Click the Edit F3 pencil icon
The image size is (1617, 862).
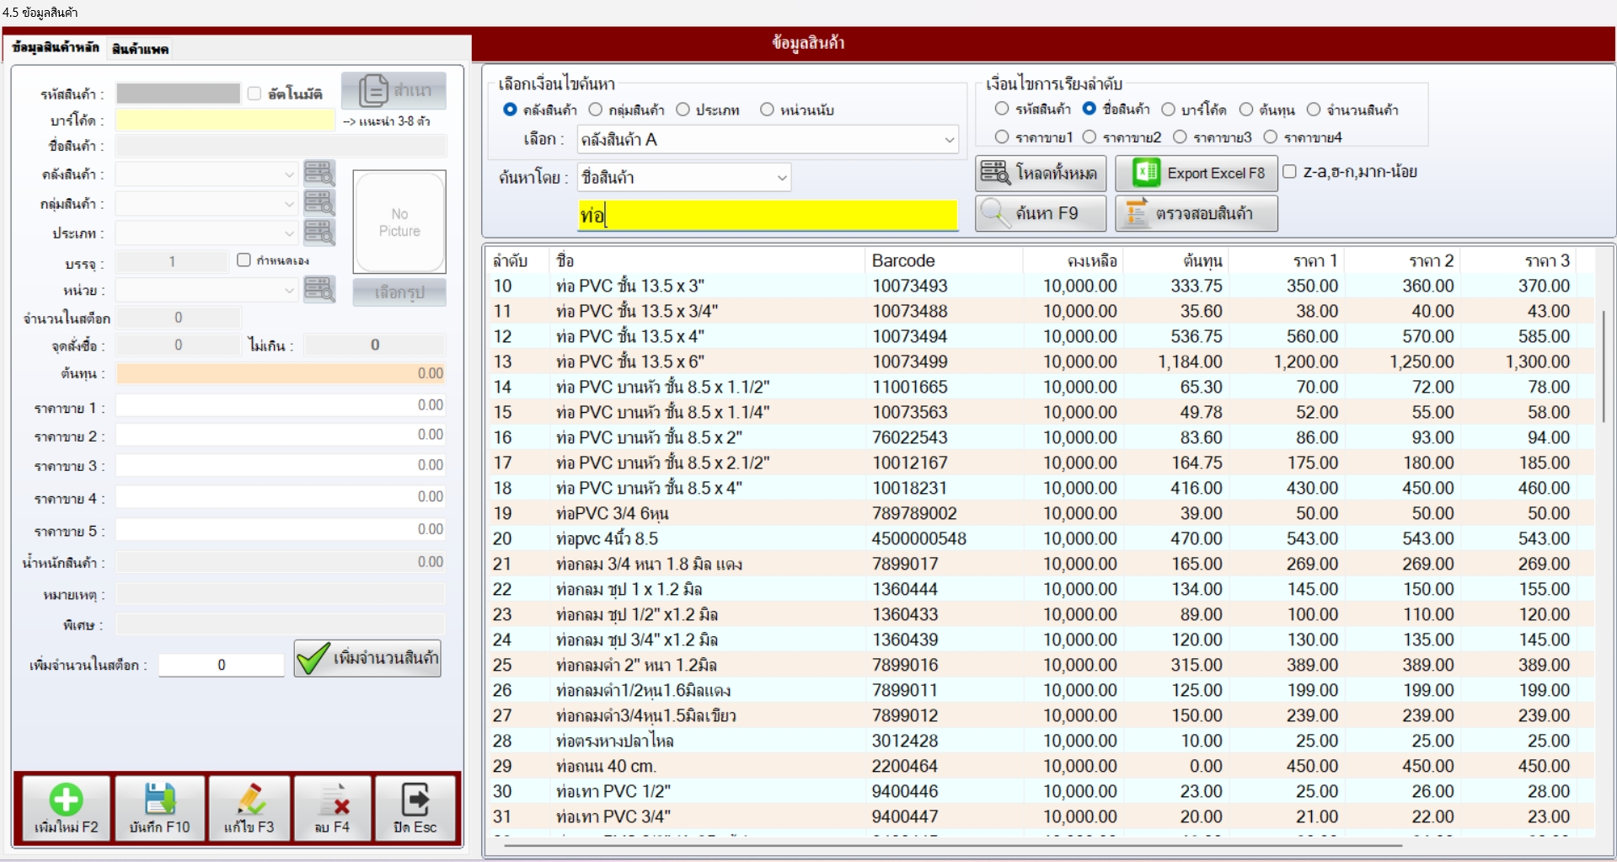pos(249,799)
